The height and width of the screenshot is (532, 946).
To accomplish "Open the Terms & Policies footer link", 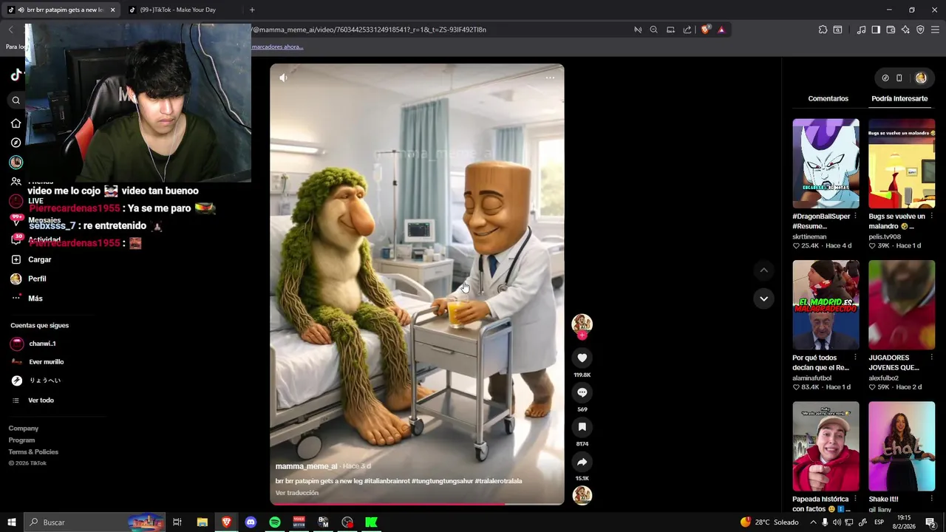I will point(33,452).
